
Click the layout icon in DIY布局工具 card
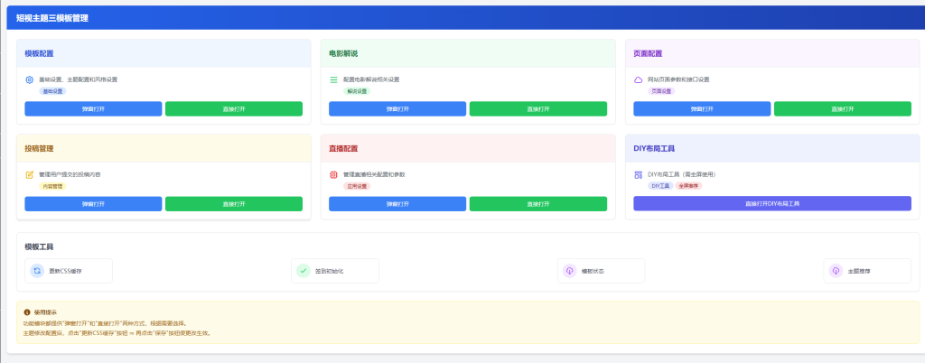(x=638, y=174)
